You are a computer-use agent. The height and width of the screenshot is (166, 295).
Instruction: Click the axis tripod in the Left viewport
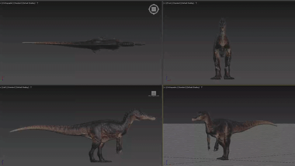tap(3, 162)
